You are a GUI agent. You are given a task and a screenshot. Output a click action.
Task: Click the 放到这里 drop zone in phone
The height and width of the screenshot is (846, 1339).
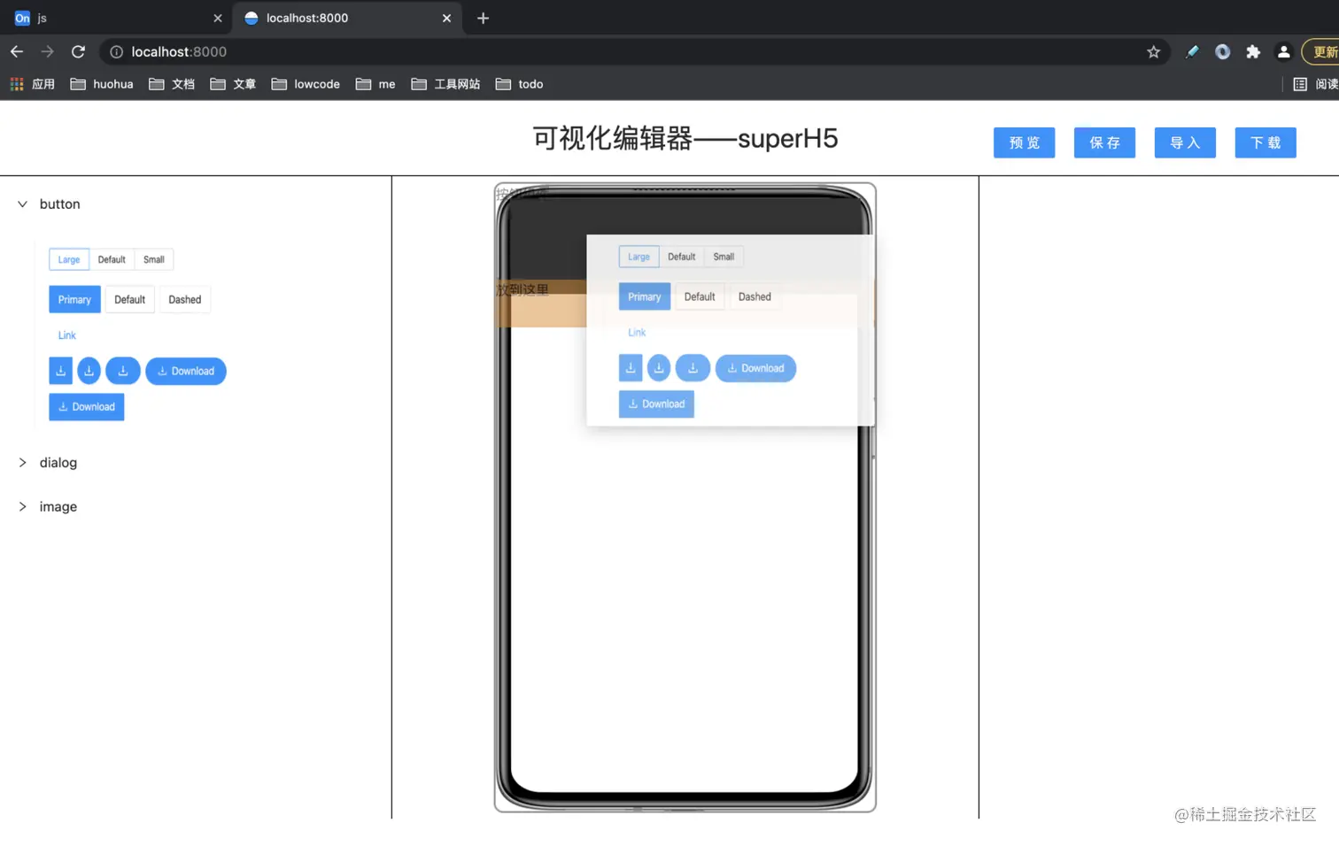click(685, 304)
